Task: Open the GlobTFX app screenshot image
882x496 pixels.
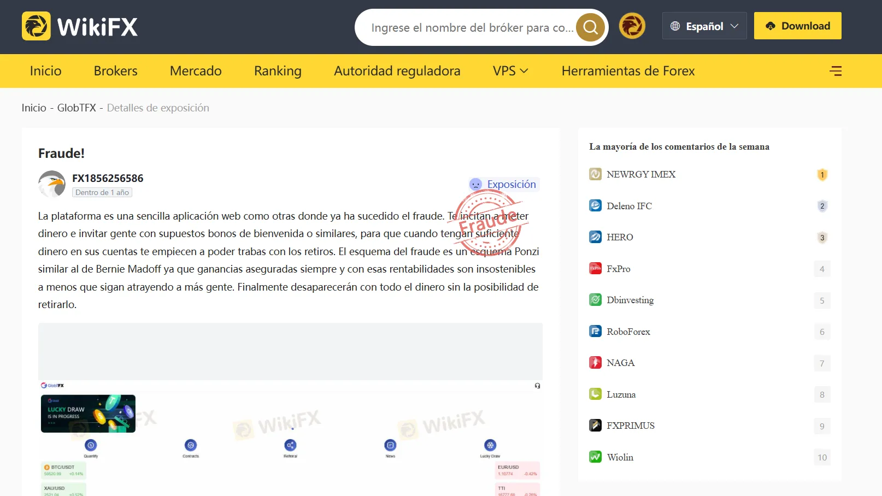Action: tap(290, 410)
